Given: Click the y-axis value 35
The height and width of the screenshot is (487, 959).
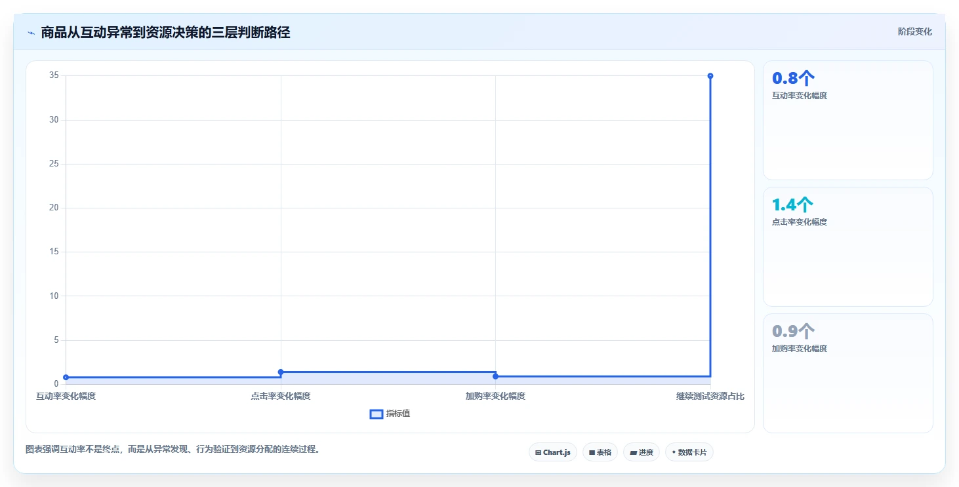Looking at the screenshot, I should click(54, 75).
